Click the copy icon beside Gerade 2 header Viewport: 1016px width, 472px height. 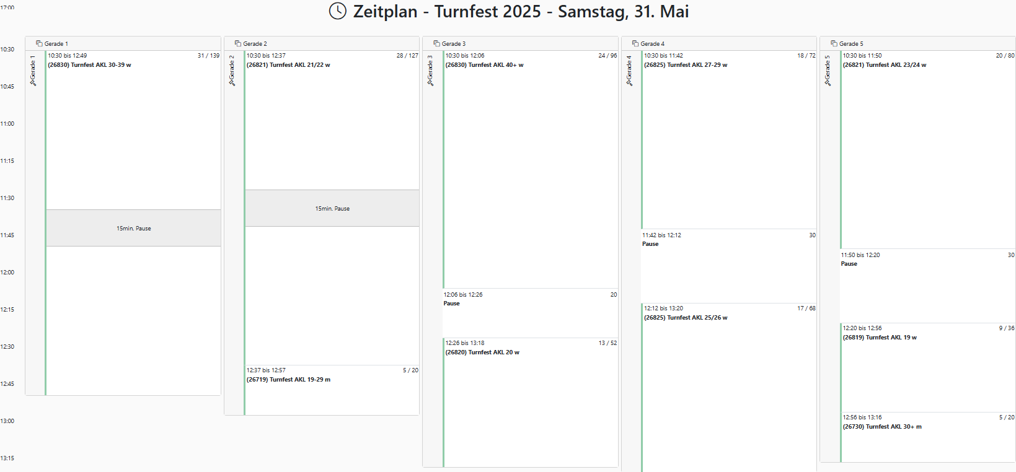point(237,43)
